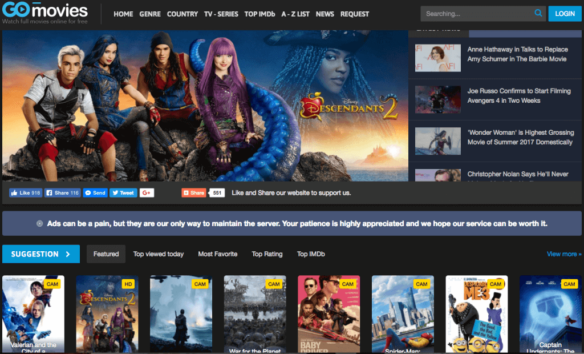Open Valerian movie poster

click(x=33, y=314)
